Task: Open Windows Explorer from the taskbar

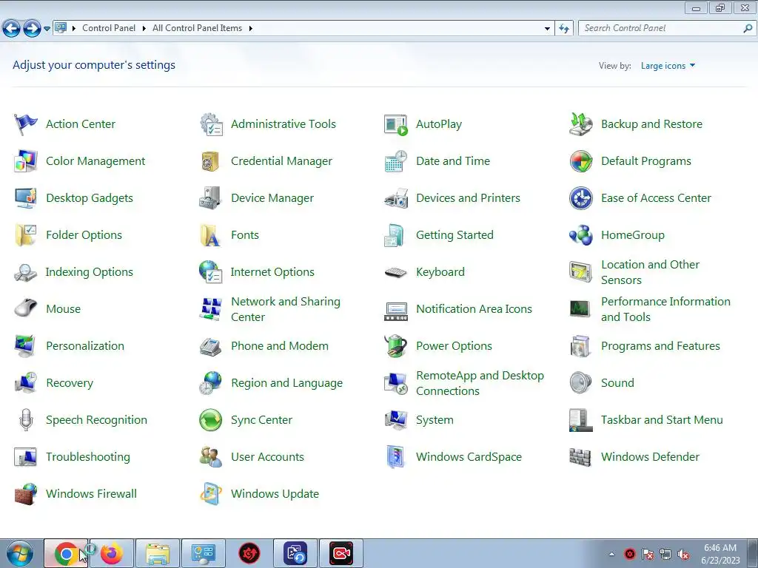Action: pos(158,554)
